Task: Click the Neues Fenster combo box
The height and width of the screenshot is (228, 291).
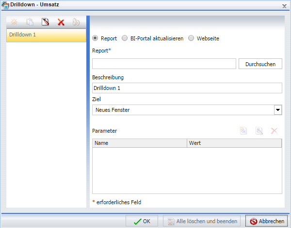Action: pos(187,110)
